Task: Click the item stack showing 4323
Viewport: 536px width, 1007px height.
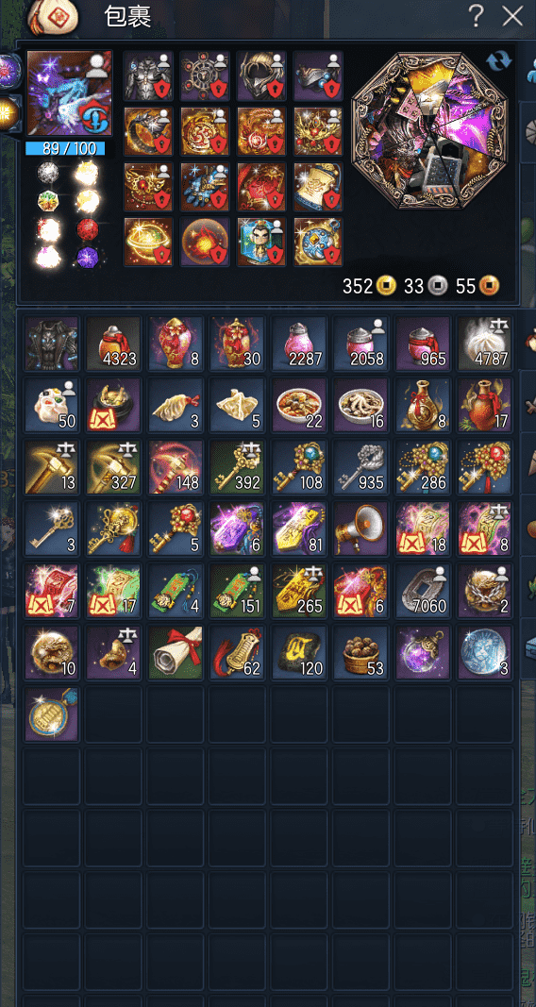Action: 113,344
